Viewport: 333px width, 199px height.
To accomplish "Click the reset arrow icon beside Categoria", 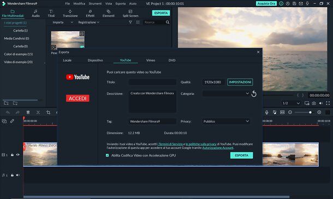I will (254, 94).
